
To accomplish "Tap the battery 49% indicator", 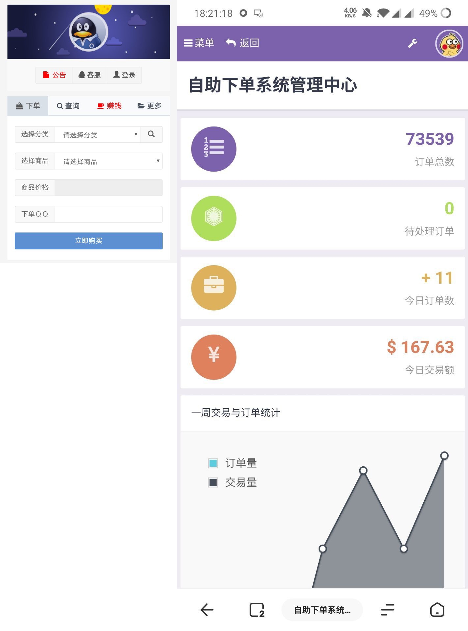I will [x=435, y=13].
